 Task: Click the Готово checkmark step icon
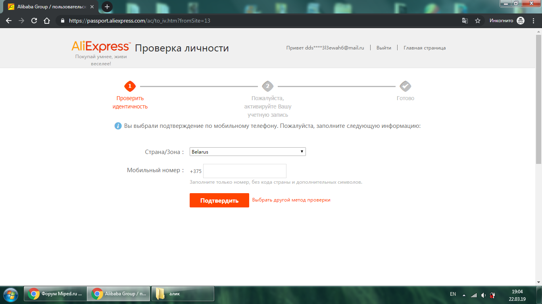point(405,86)
